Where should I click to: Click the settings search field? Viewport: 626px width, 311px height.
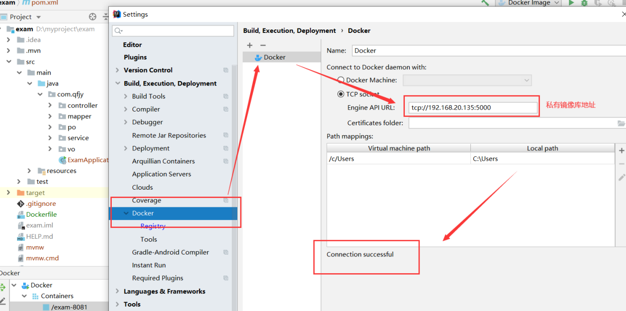pyautogui.click(x=173, y=31)
